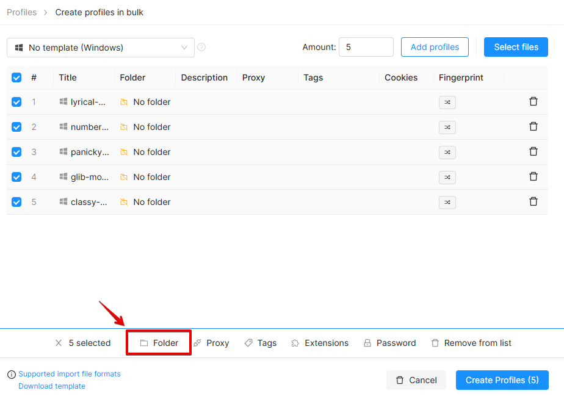Delete the lyrical profile row with trash icon

533,101
